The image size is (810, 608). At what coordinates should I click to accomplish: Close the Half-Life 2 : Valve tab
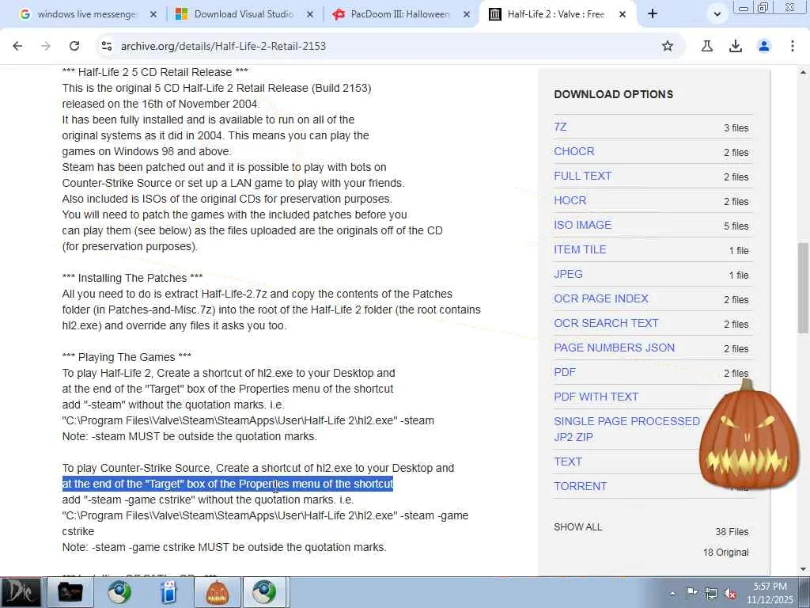[623, 14]
